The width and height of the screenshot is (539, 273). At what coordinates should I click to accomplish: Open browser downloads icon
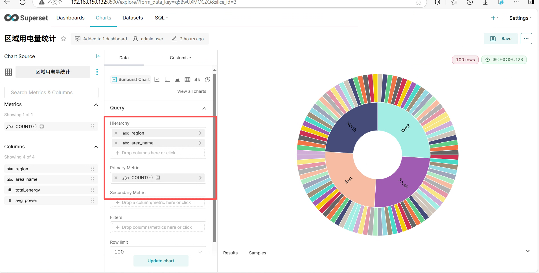coord(485,2)
